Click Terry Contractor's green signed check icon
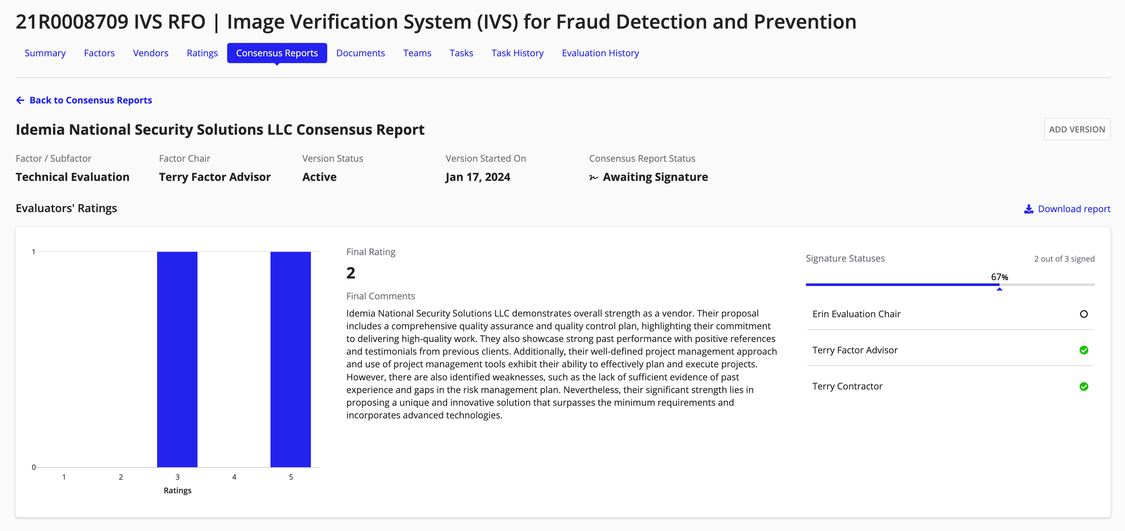This screenshot has height=531, width=1125. [x=1084, y=386]
